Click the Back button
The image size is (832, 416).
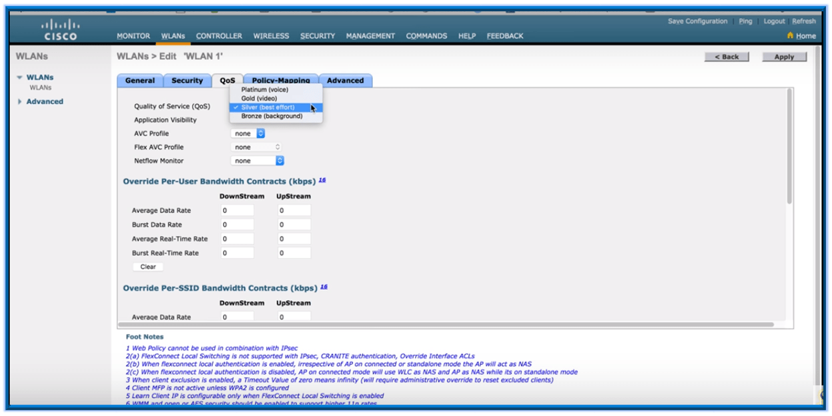click(x=727, y=57)
